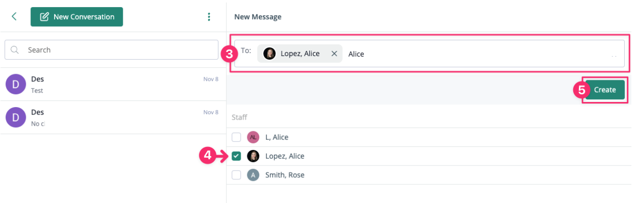This screenshot has height=203, width=640.
Task: Click Lopez, Alice staff list photo
Action: [x=253, y=156]
